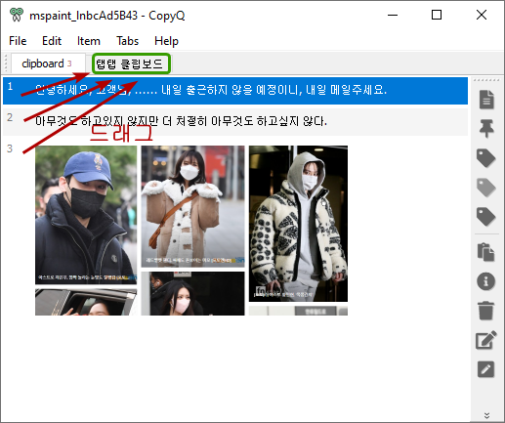Screen dimensions: 505x423
Task: Open the Help menu
Action: 166,41
